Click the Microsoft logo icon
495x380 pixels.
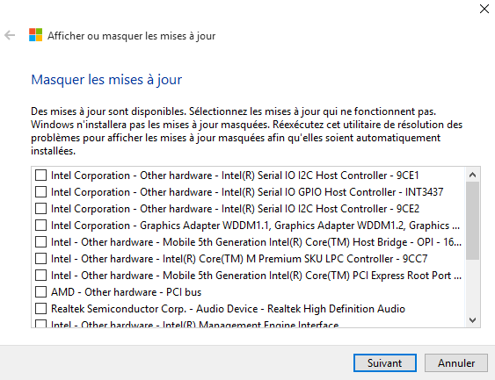tap(36, 35)
